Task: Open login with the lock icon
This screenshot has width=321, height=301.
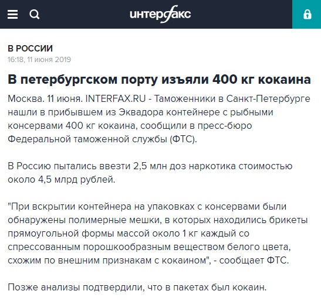Action: click(x=307, y=15)
